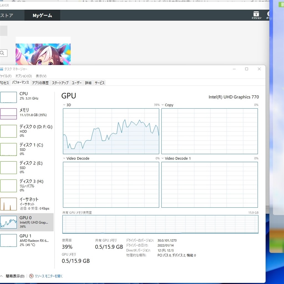Select the ストア tab in game player
Image resolution: width=284 pixels, height=284 pixels.
(7, 16)
